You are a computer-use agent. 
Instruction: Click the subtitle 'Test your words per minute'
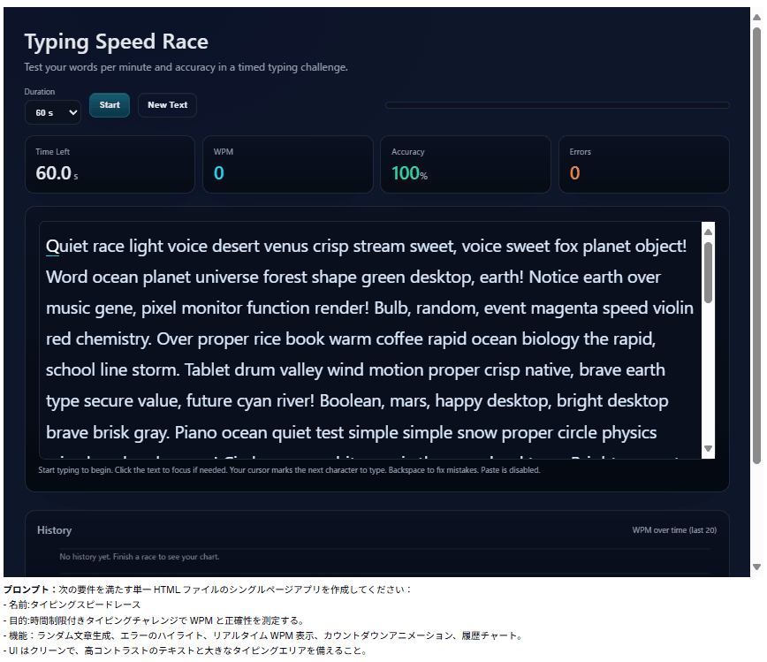tap(186, 67)
